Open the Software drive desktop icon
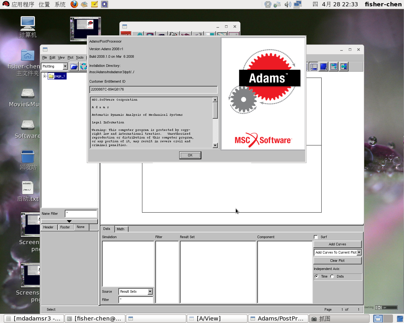404x323 pixels. 27,129
